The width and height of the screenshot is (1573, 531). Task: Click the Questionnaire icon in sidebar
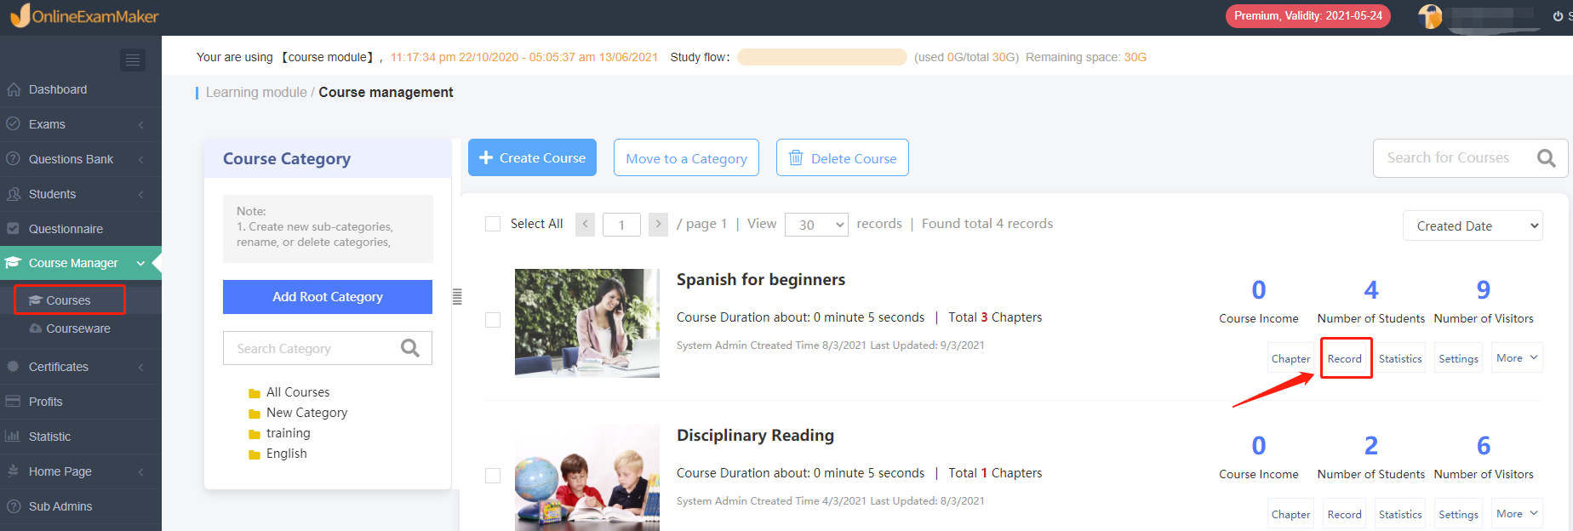pyautogui.click(x=14, y=229)
